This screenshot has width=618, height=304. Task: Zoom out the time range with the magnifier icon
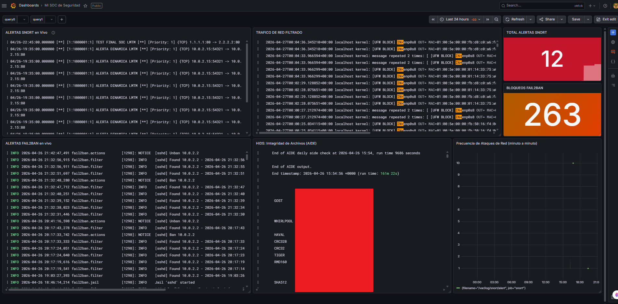[x=496, y=19]
